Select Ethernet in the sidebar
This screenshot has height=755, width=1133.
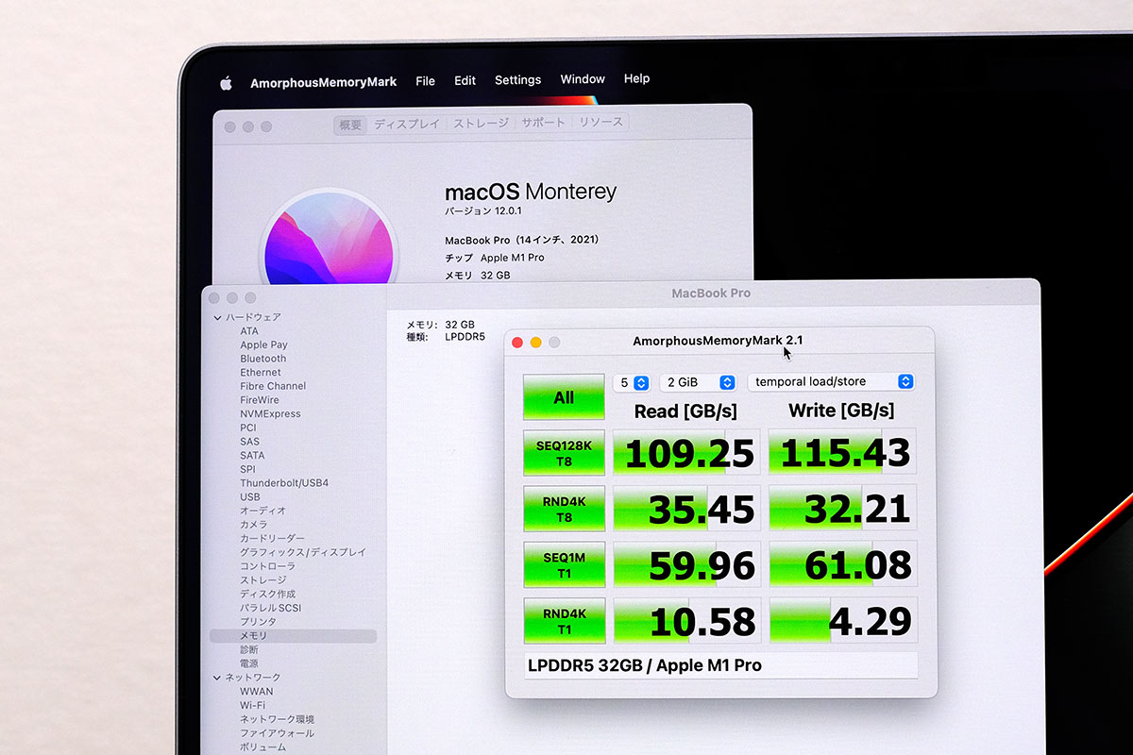[x=260, y=373]
